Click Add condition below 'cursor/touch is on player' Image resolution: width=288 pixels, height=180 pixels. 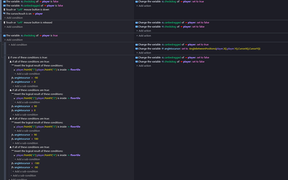coord(13,18)
